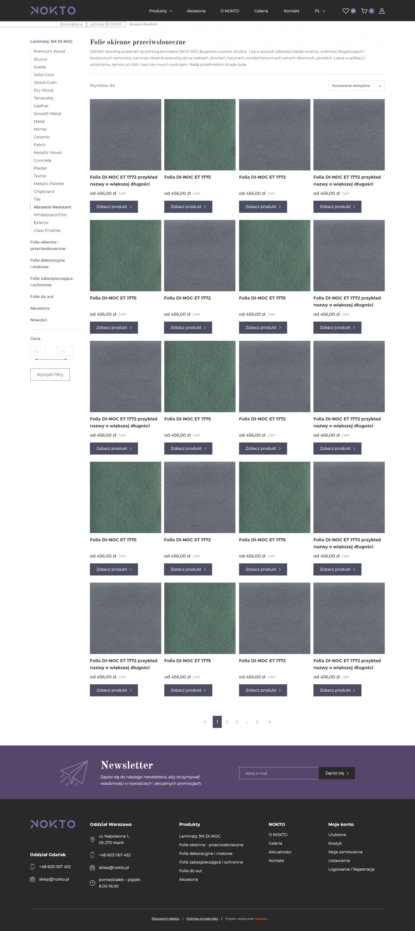
Task: Go to next page with pagination arrow
Action: click(269, 722)
